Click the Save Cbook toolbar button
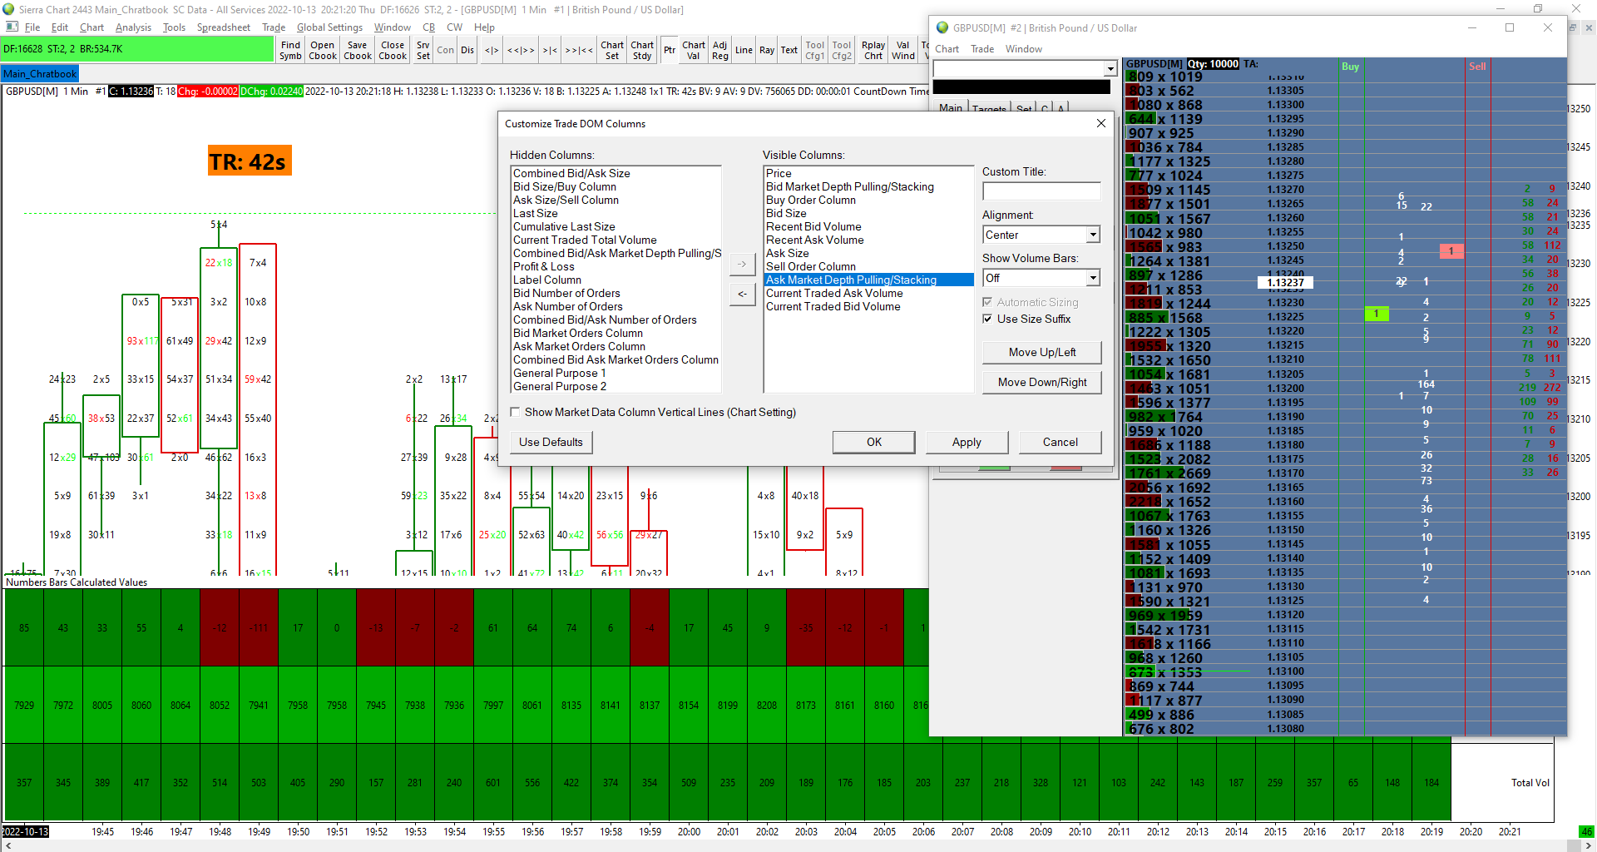 click(358, 50)
